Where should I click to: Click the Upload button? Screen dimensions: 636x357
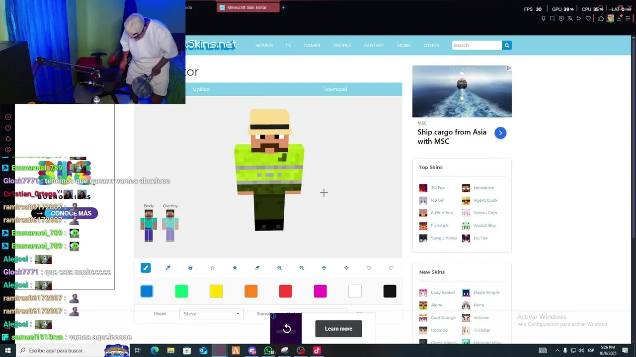click(201, 89)
